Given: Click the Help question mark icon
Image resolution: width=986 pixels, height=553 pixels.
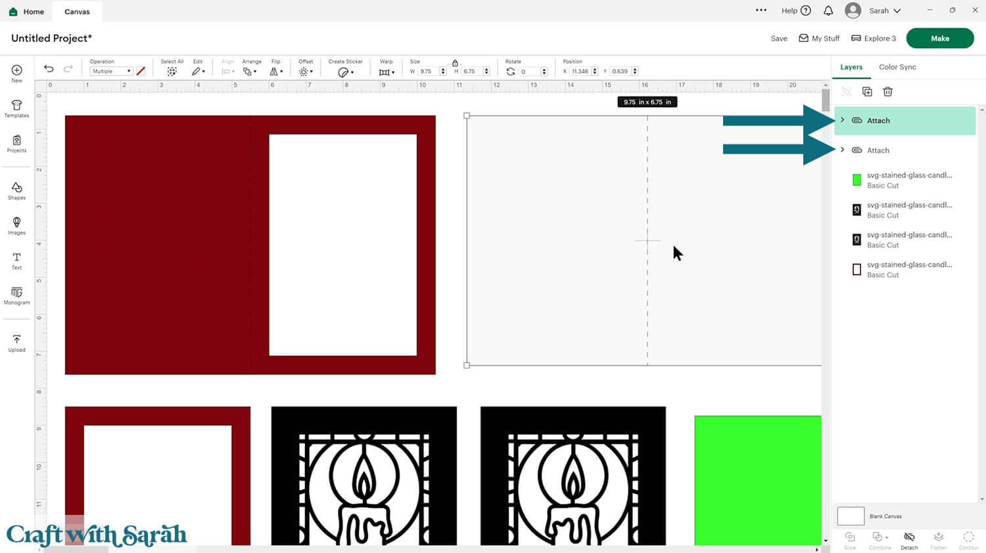Looking at the screenshot, I should [x=806, y=11].
